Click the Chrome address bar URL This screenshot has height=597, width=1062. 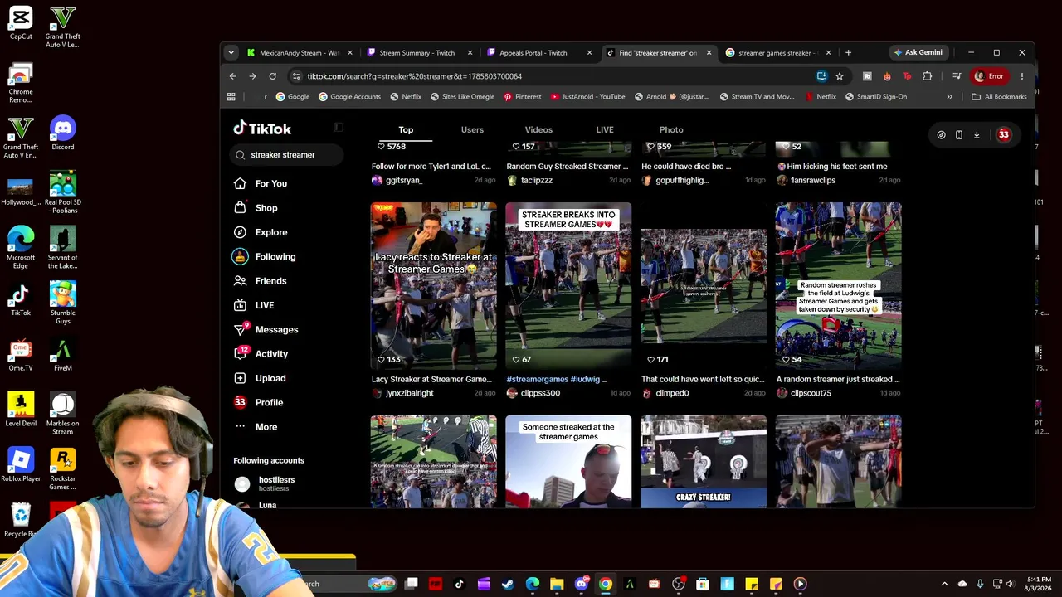(x=414, y=76)
